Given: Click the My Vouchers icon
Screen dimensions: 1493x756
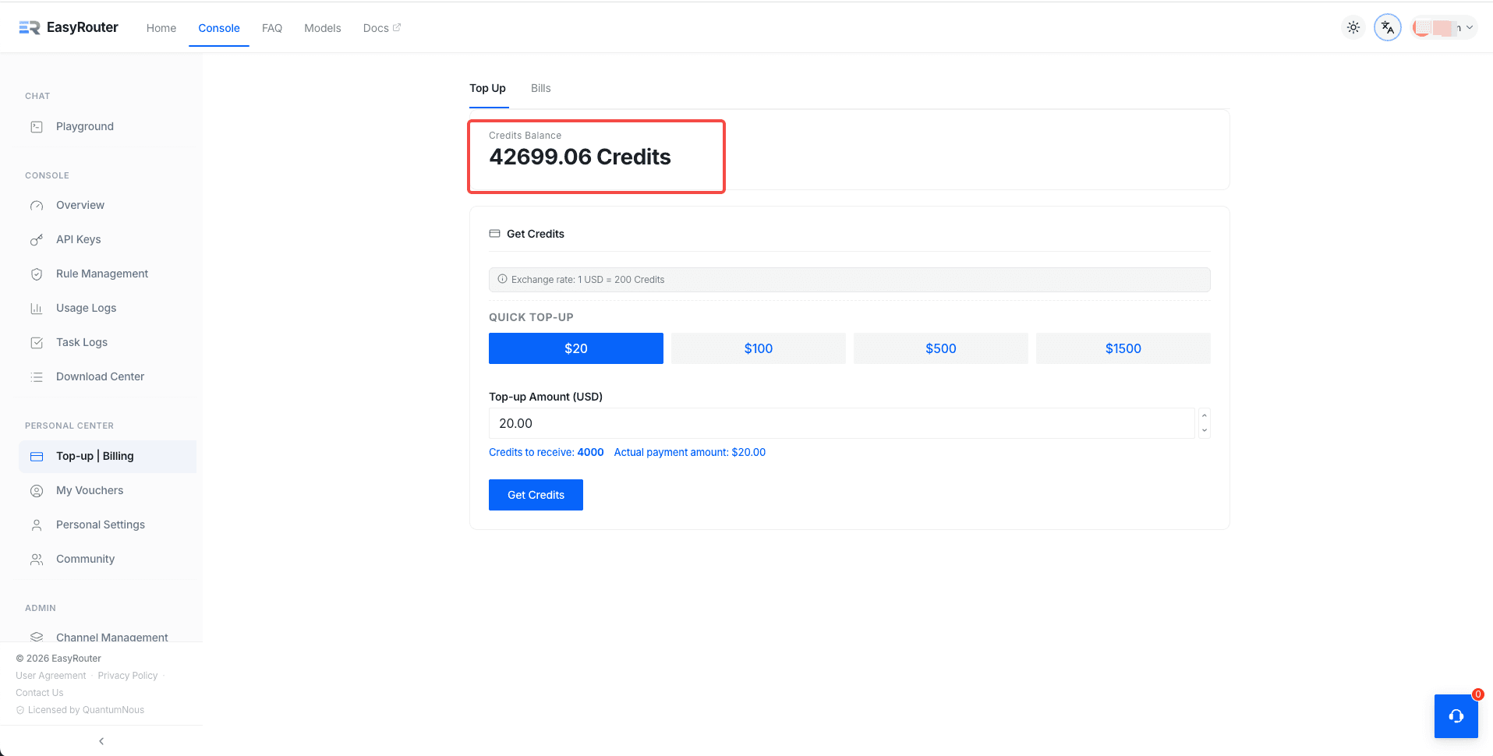Looking at the screenshot, I should coord(37,491).
